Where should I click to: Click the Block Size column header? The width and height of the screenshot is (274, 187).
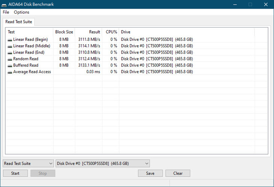tap(64, 32)
